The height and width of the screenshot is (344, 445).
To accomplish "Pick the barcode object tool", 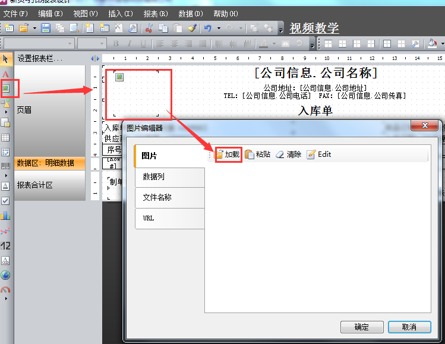I will tap(6, 166).
